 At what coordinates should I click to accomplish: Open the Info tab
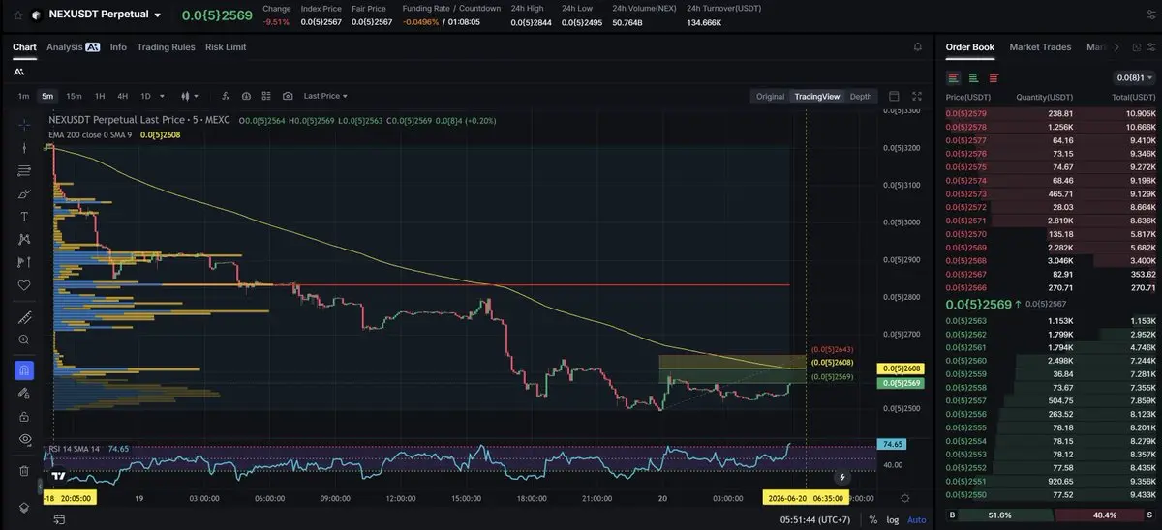click(118, 46)
